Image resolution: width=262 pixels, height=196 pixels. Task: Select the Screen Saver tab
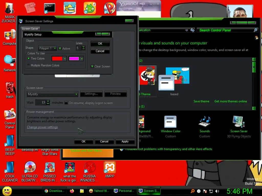coord(30,29)
